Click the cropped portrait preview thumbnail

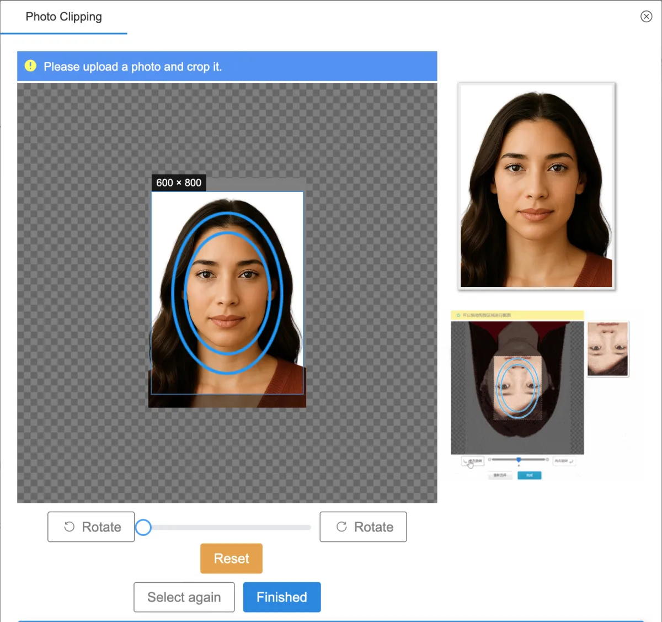tap(536, 186)
